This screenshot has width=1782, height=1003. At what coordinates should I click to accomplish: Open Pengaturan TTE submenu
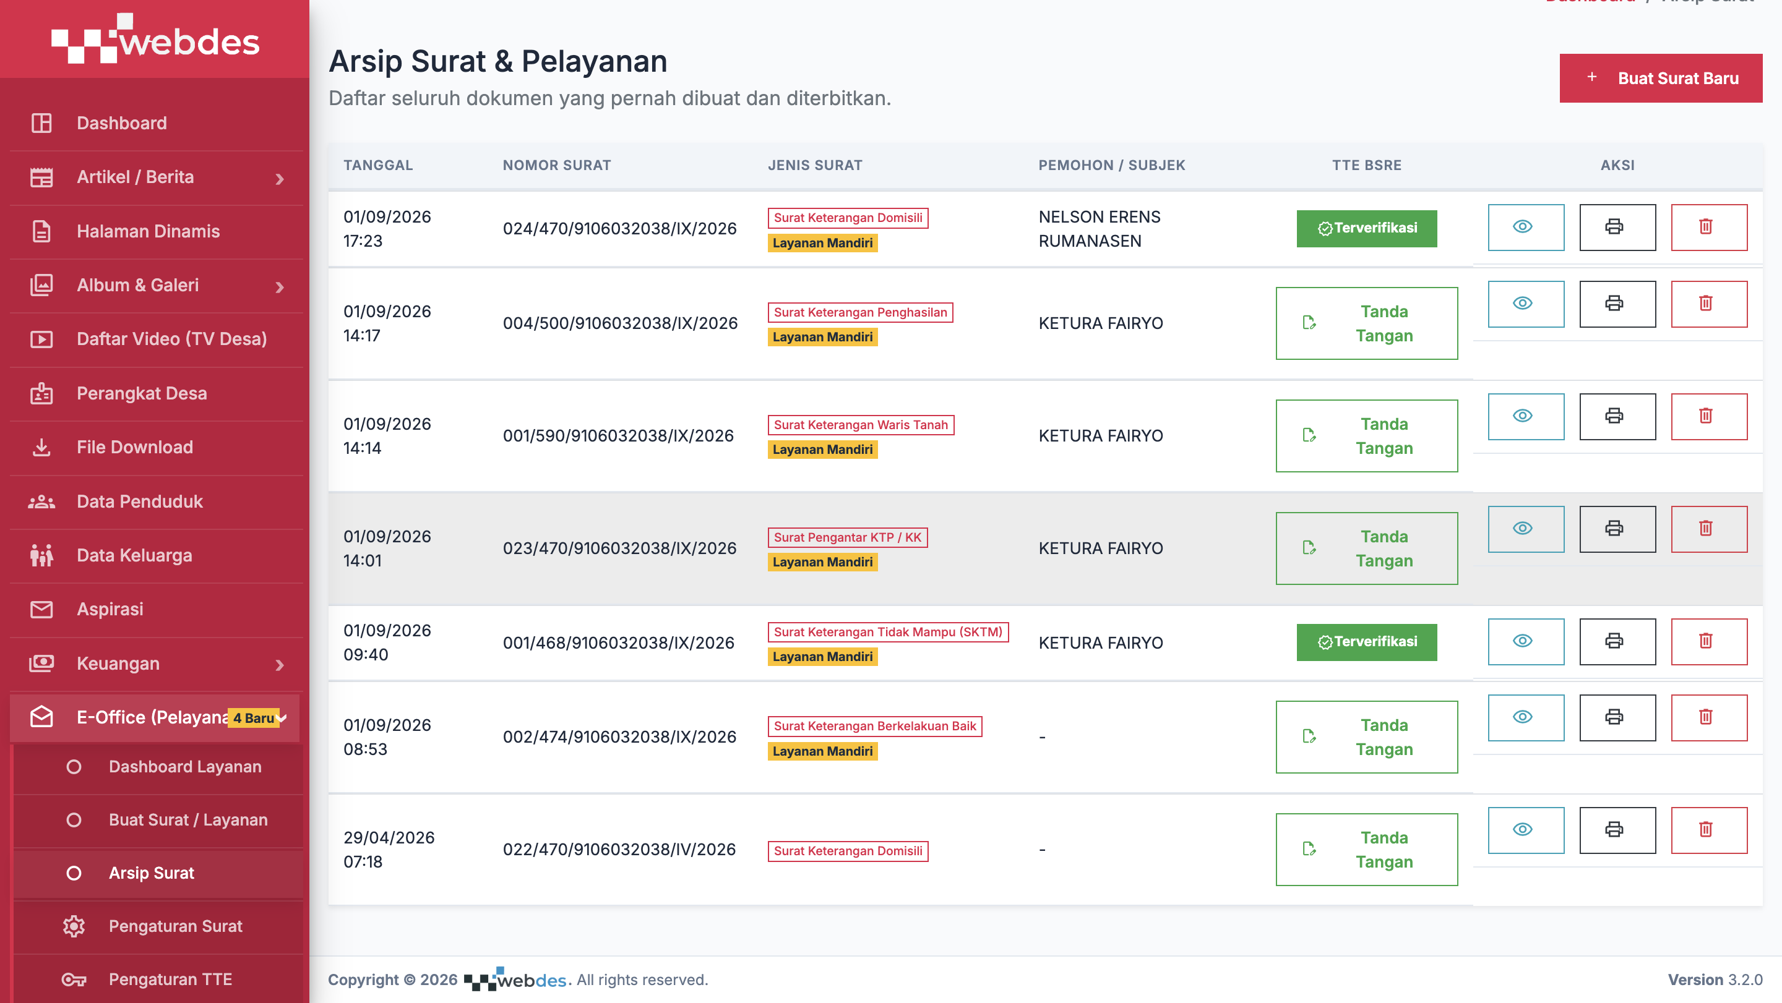(158, 980)
